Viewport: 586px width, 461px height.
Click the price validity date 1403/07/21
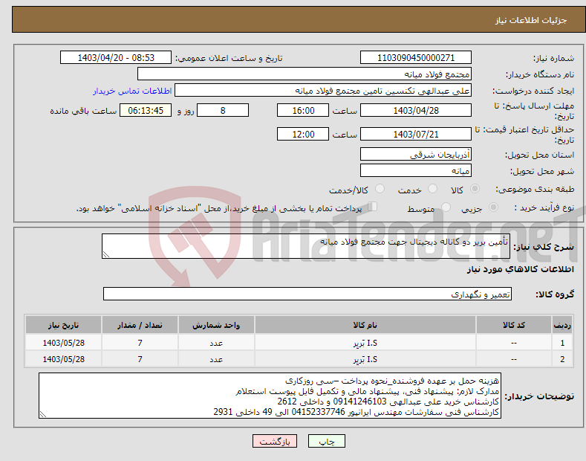point(416,134)
